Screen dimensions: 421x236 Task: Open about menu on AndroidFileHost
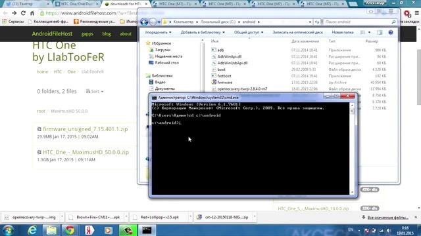pos(126,34)
